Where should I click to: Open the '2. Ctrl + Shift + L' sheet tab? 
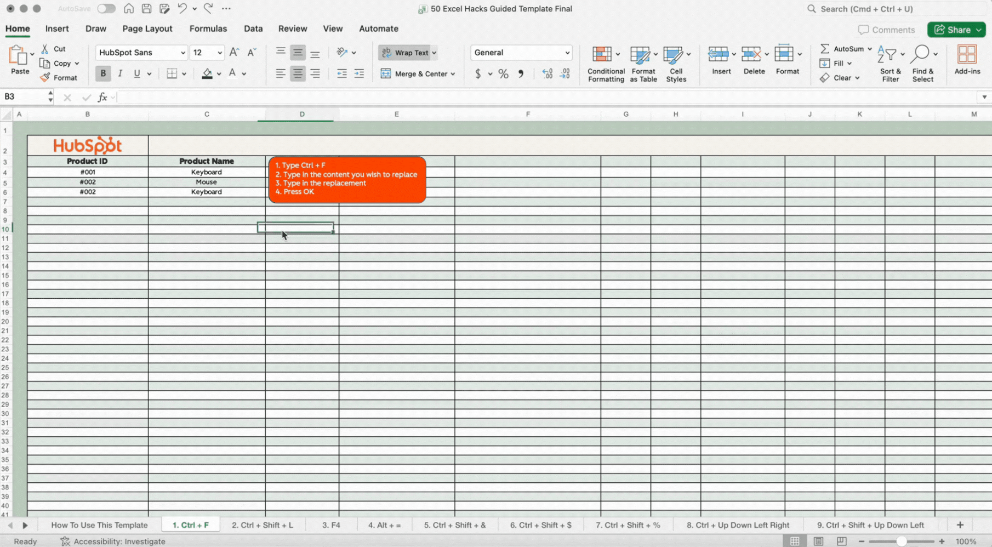coord(262,525)
